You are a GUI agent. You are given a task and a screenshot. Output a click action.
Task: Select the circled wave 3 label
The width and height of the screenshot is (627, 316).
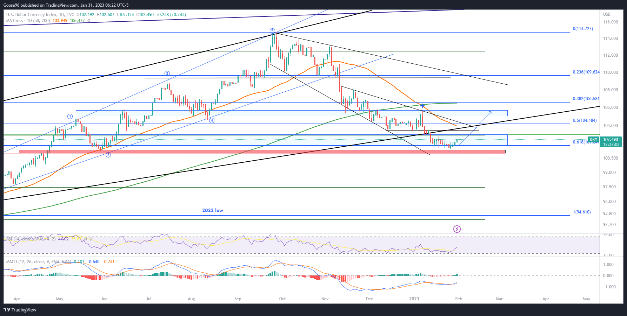(x=167, y=73)
